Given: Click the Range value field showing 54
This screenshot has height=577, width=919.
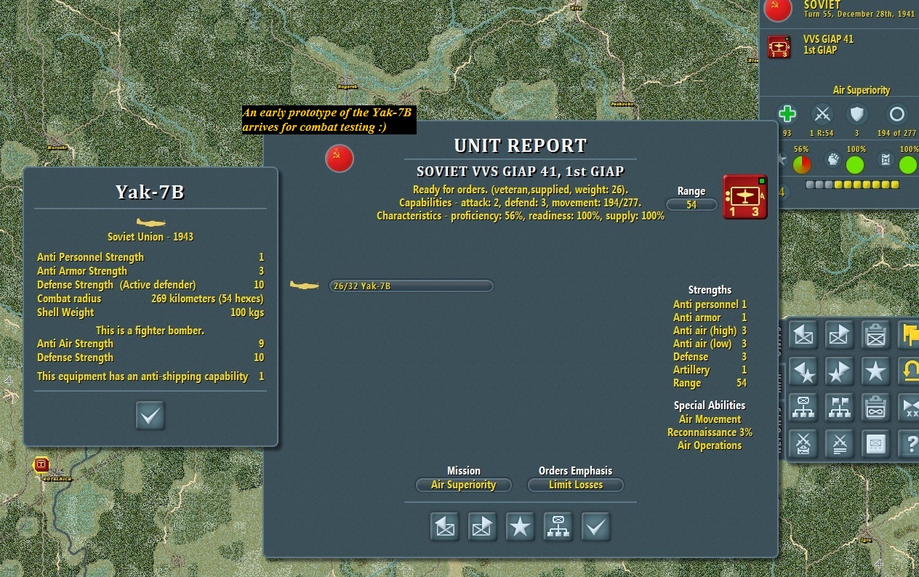Looking at the screenshot, I should point(691,205).
